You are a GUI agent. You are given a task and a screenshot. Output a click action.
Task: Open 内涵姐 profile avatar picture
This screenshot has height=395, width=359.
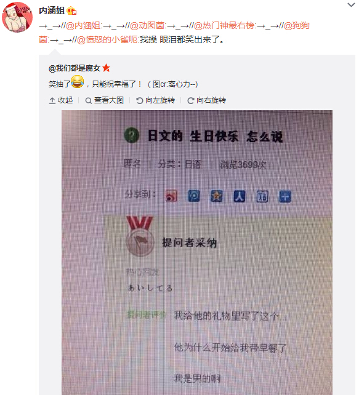[x=17, y=17]
